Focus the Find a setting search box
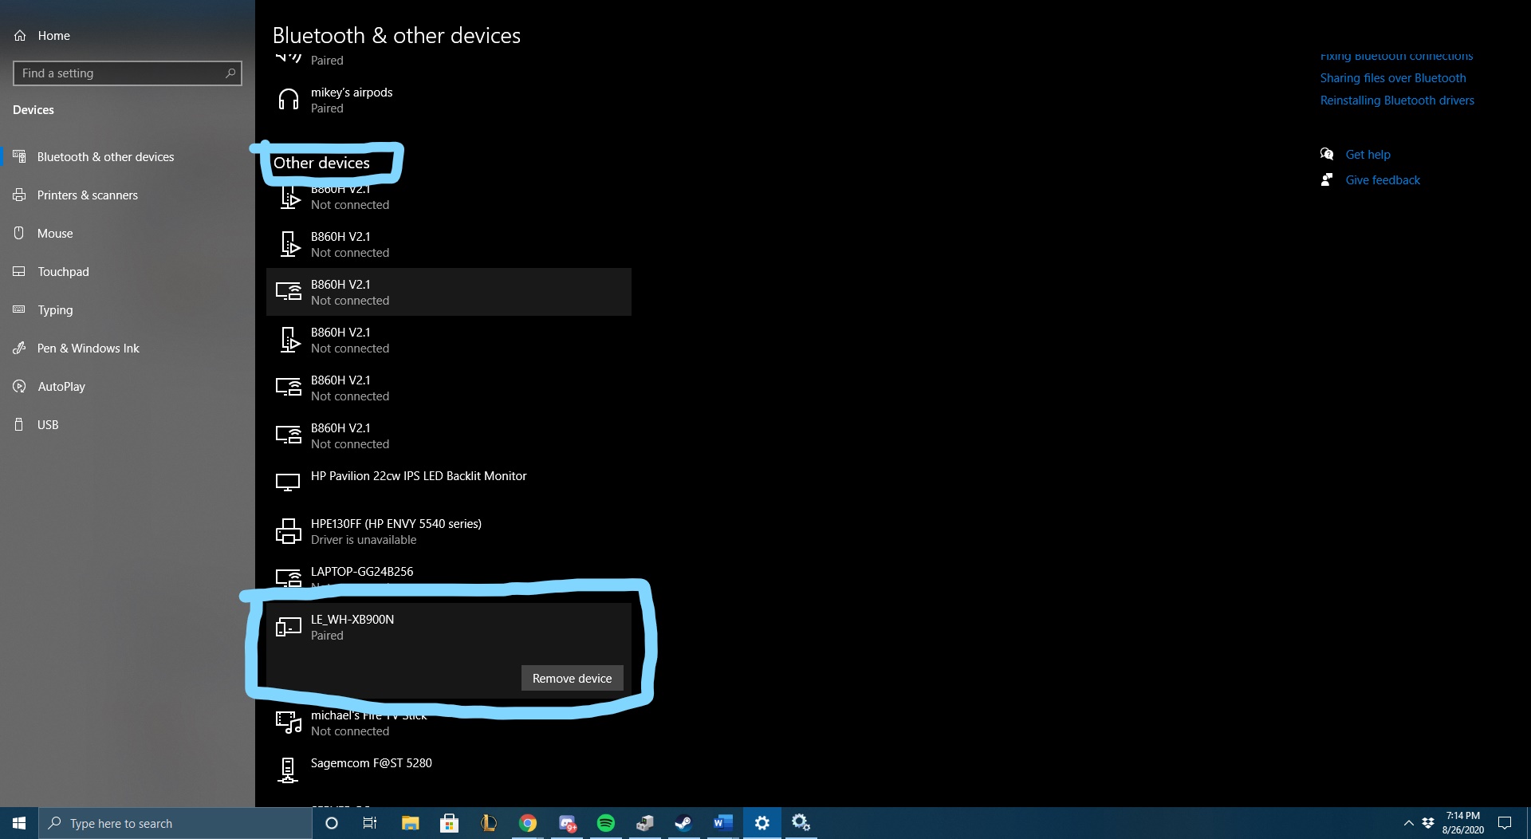Viewport: 1531px width, 839px height. coord(128,73)
